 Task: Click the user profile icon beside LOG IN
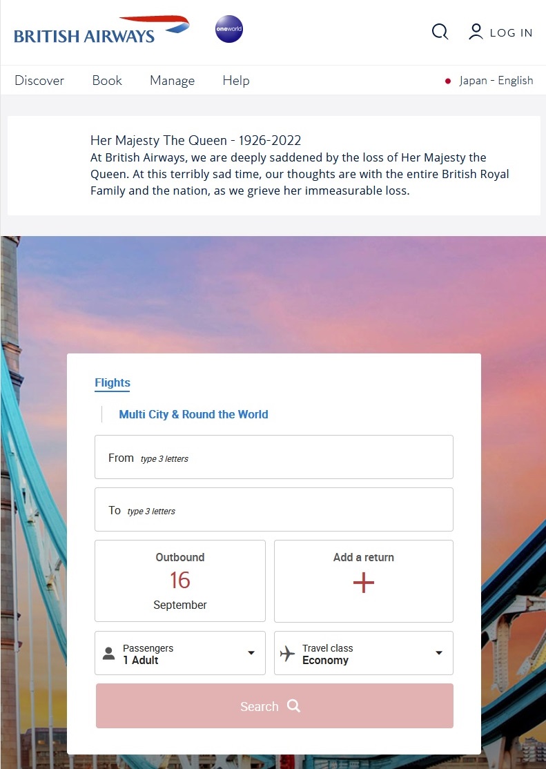pyautogui.click(x=476, y=32)
